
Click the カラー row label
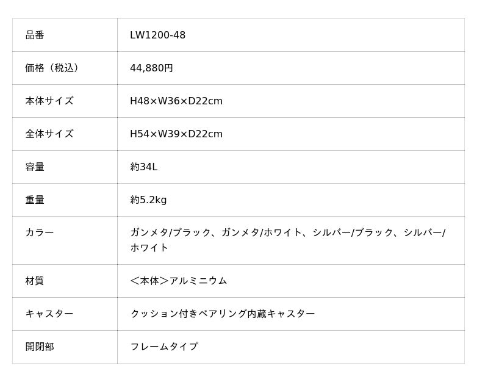click(x=40, y=232)
